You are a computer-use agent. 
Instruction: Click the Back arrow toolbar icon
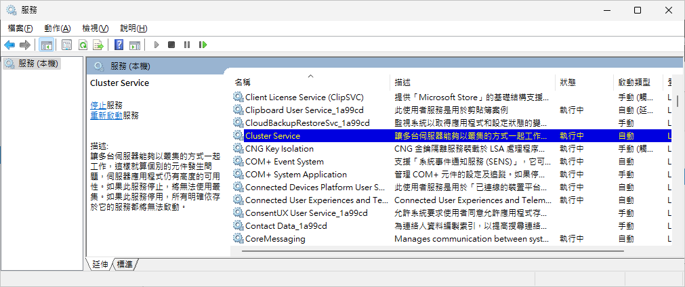(x=9, y=45)
